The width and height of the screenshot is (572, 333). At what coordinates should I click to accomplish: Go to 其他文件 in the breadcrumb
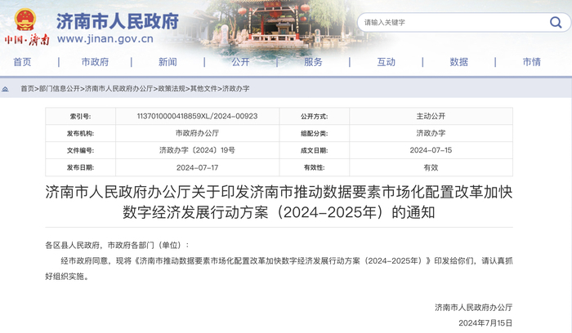pyautogui.click(x=203, y=88)
